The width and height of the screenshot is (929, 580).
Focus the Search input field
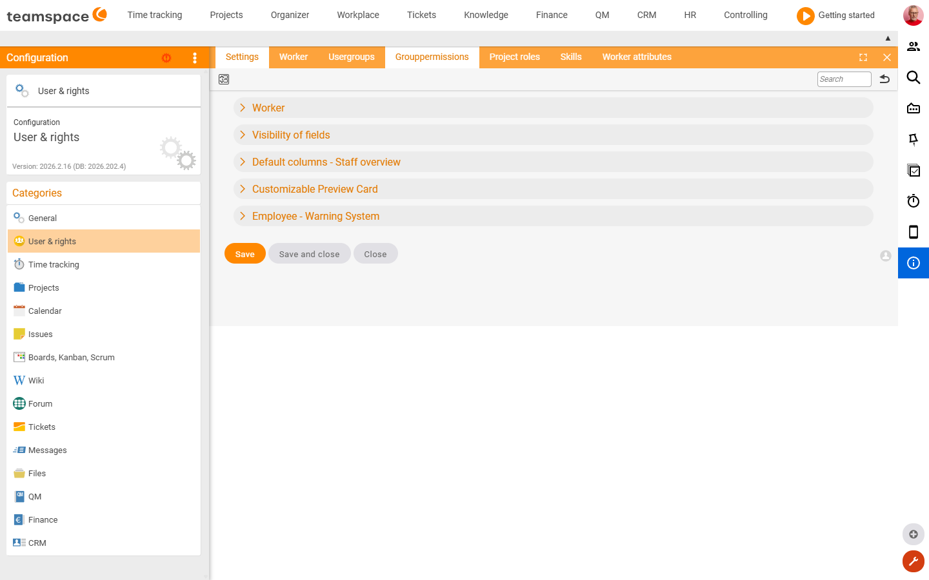coord(844,79)
